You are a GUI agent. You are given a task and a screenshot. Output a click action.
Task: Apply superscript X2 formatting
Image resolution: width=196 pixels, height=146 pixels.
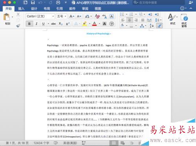pyautogui.click(x=67, y=24)
